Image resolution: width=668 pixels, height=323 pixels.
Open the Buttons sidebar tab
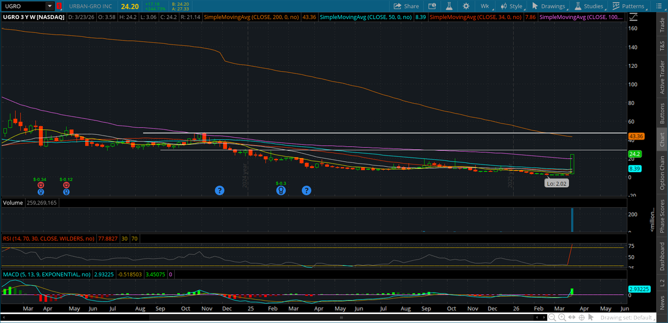point(662,113)
